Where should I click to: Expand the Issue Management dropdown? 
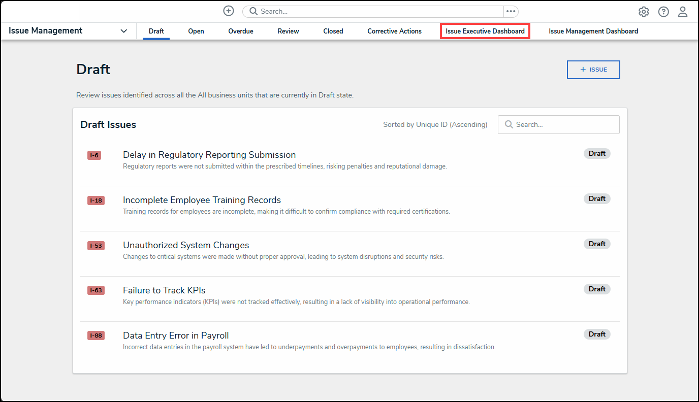tap(123, 31)
